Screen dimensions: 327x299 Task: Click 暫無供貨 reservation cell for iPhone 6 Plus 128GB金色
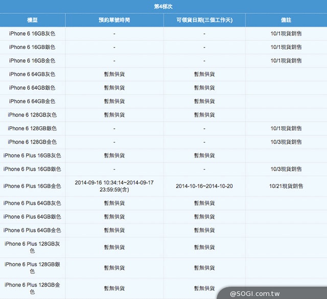114,289
